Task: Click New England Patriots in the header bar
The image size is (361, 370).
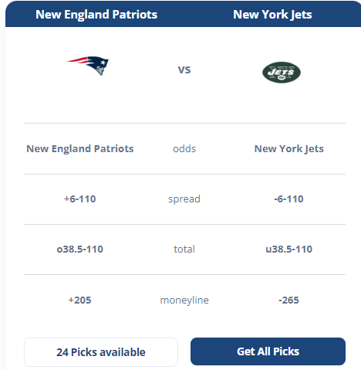Action: tap(96, 15)
